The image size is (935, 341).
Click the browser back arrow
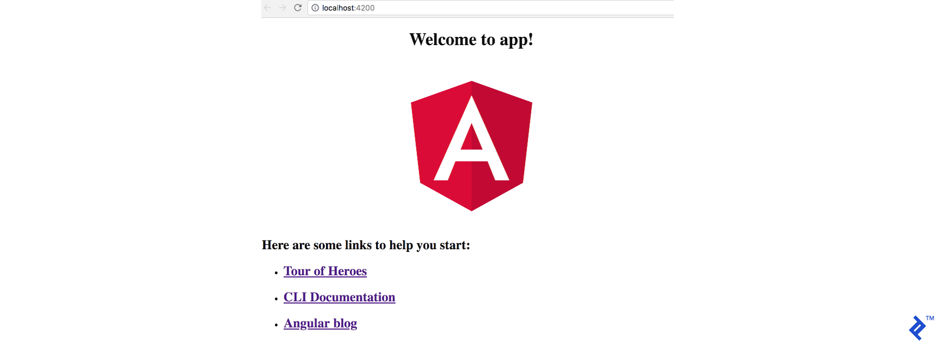point(267,8)
